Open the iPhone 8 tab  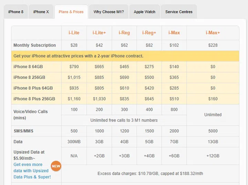pyautogui.click(x=16, y=12)
